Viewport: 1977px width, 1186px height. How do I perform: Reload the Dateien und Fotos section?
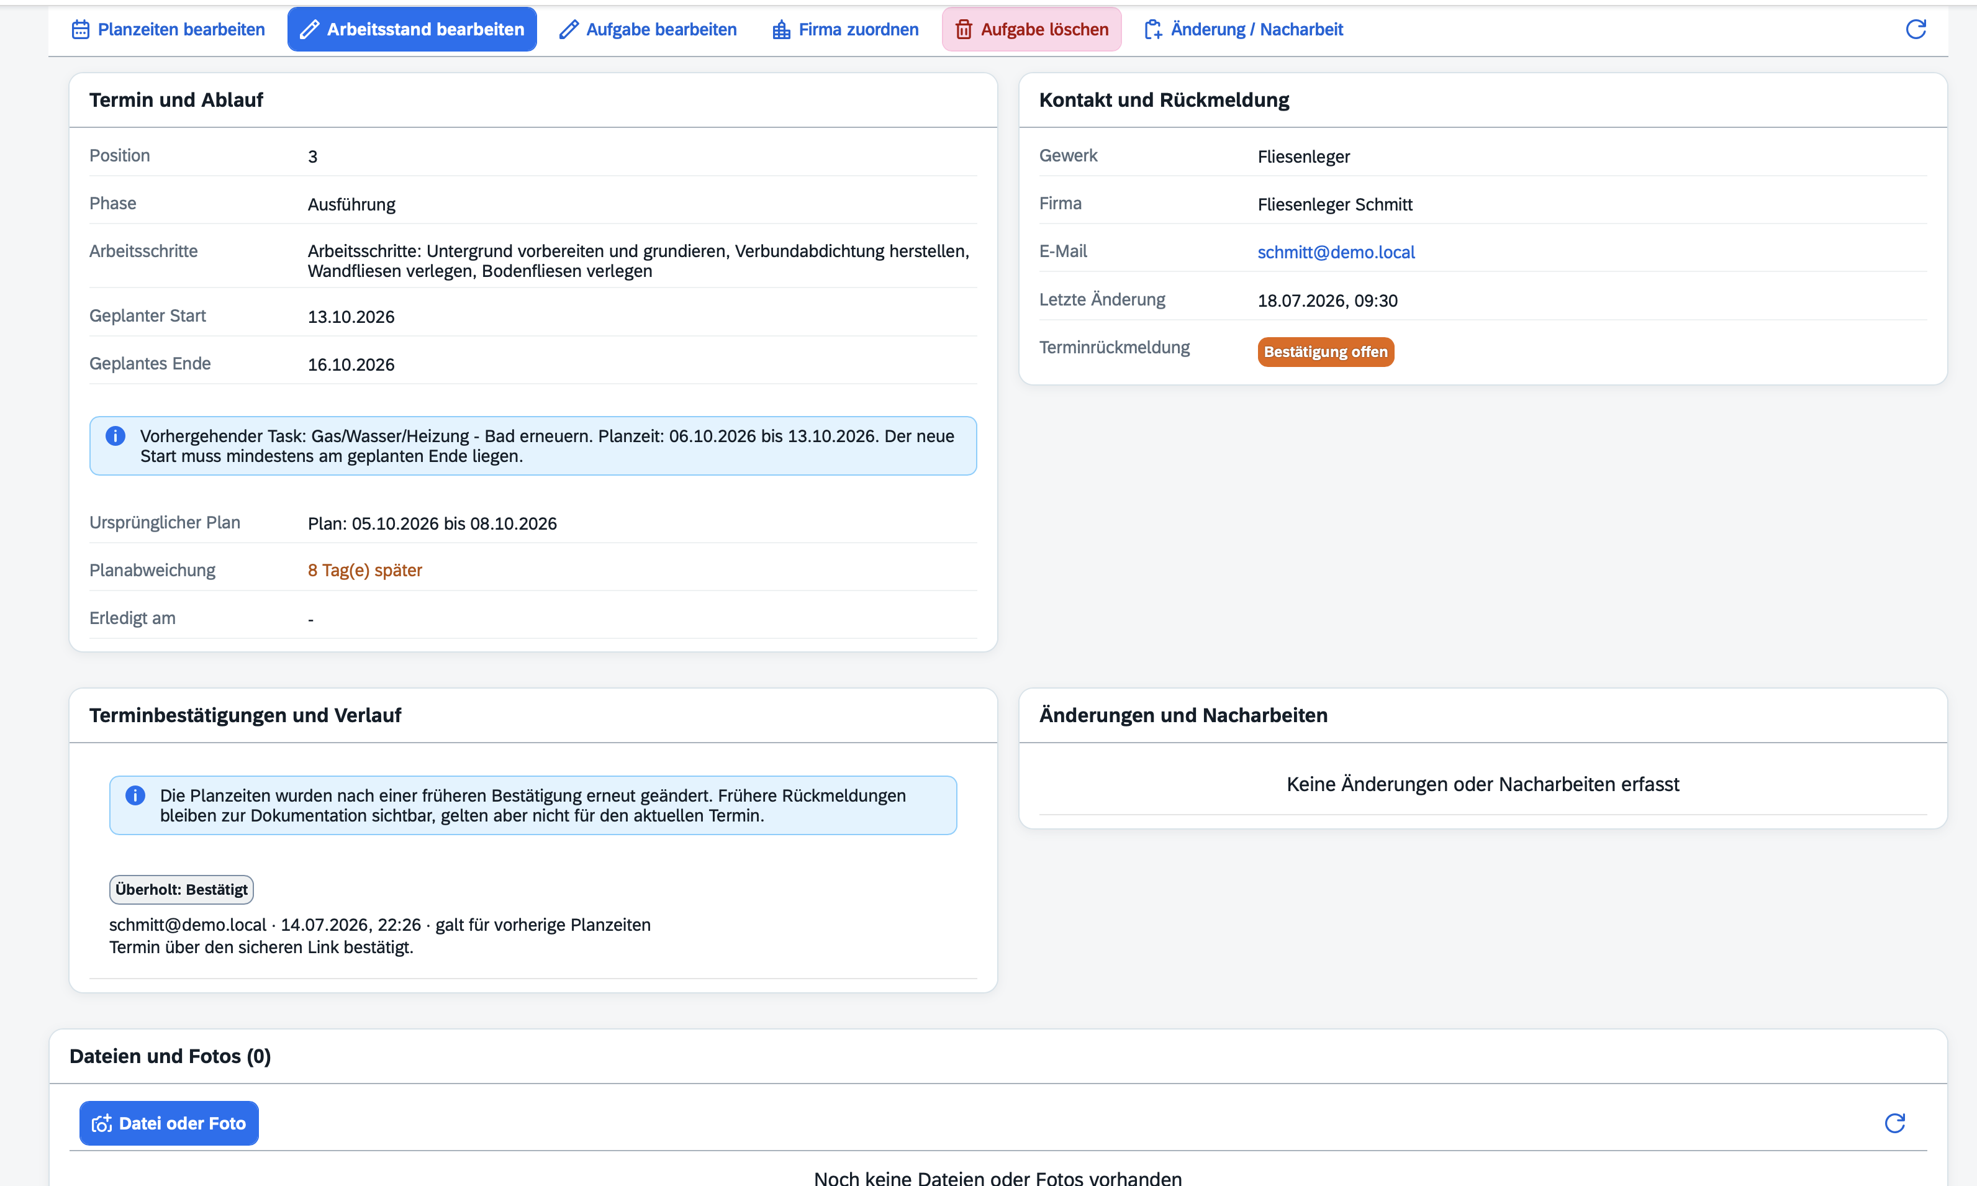click(x=1894, y=1123)
